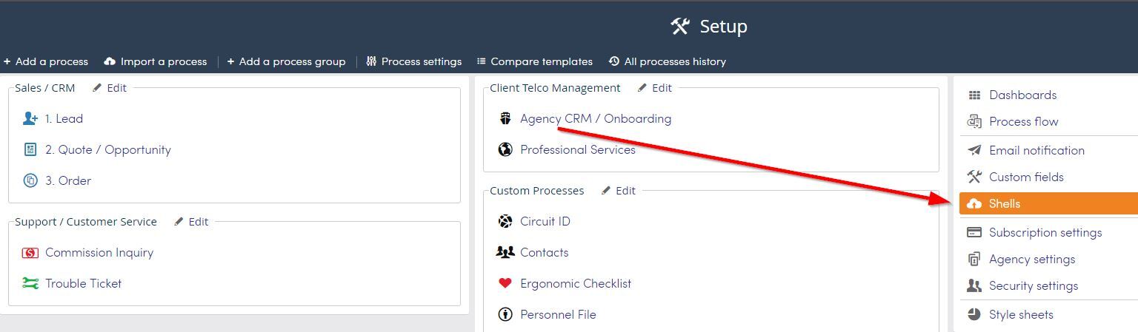
Task: Open Security settings
Action: tap(1033, 285)
